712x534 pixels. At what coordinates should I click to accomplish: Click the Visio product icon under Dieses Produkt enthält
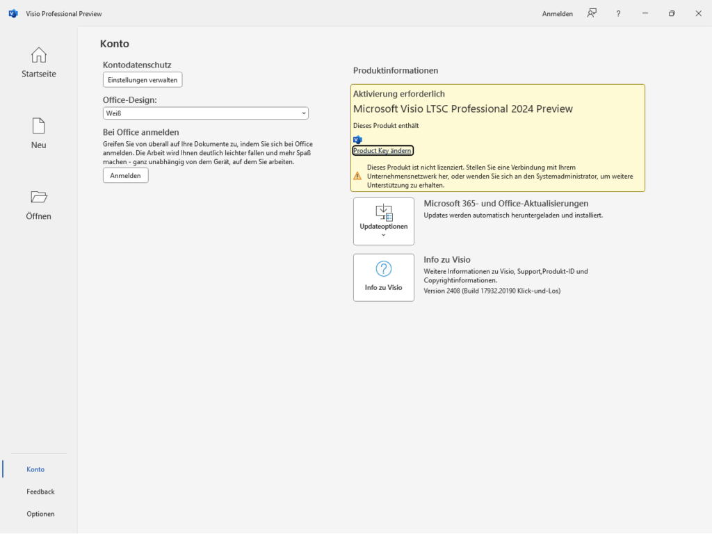click(x=358, y=139)
